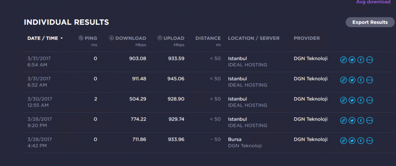Select the Bursa server location
This screenshot has height=166, width=396.
[235, 139]
